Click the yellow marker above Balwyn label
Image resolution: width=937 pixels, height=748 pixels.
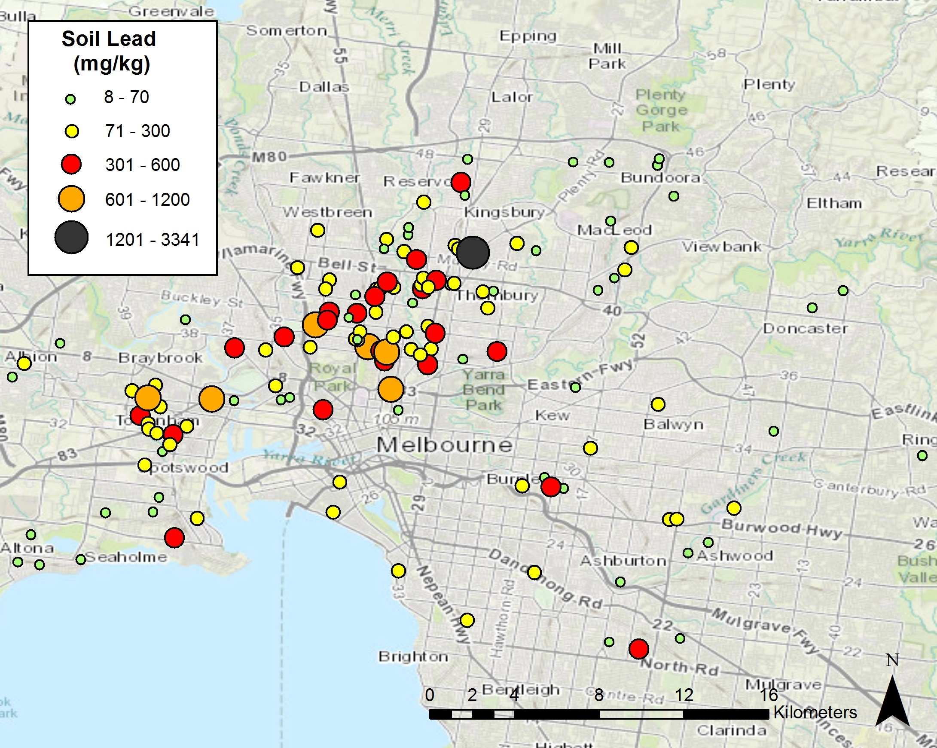[x=658, y=405]
